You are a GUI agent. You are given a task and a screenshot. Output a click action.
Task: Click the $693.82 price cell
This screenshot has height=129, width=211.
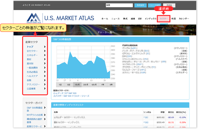(161, 117)
